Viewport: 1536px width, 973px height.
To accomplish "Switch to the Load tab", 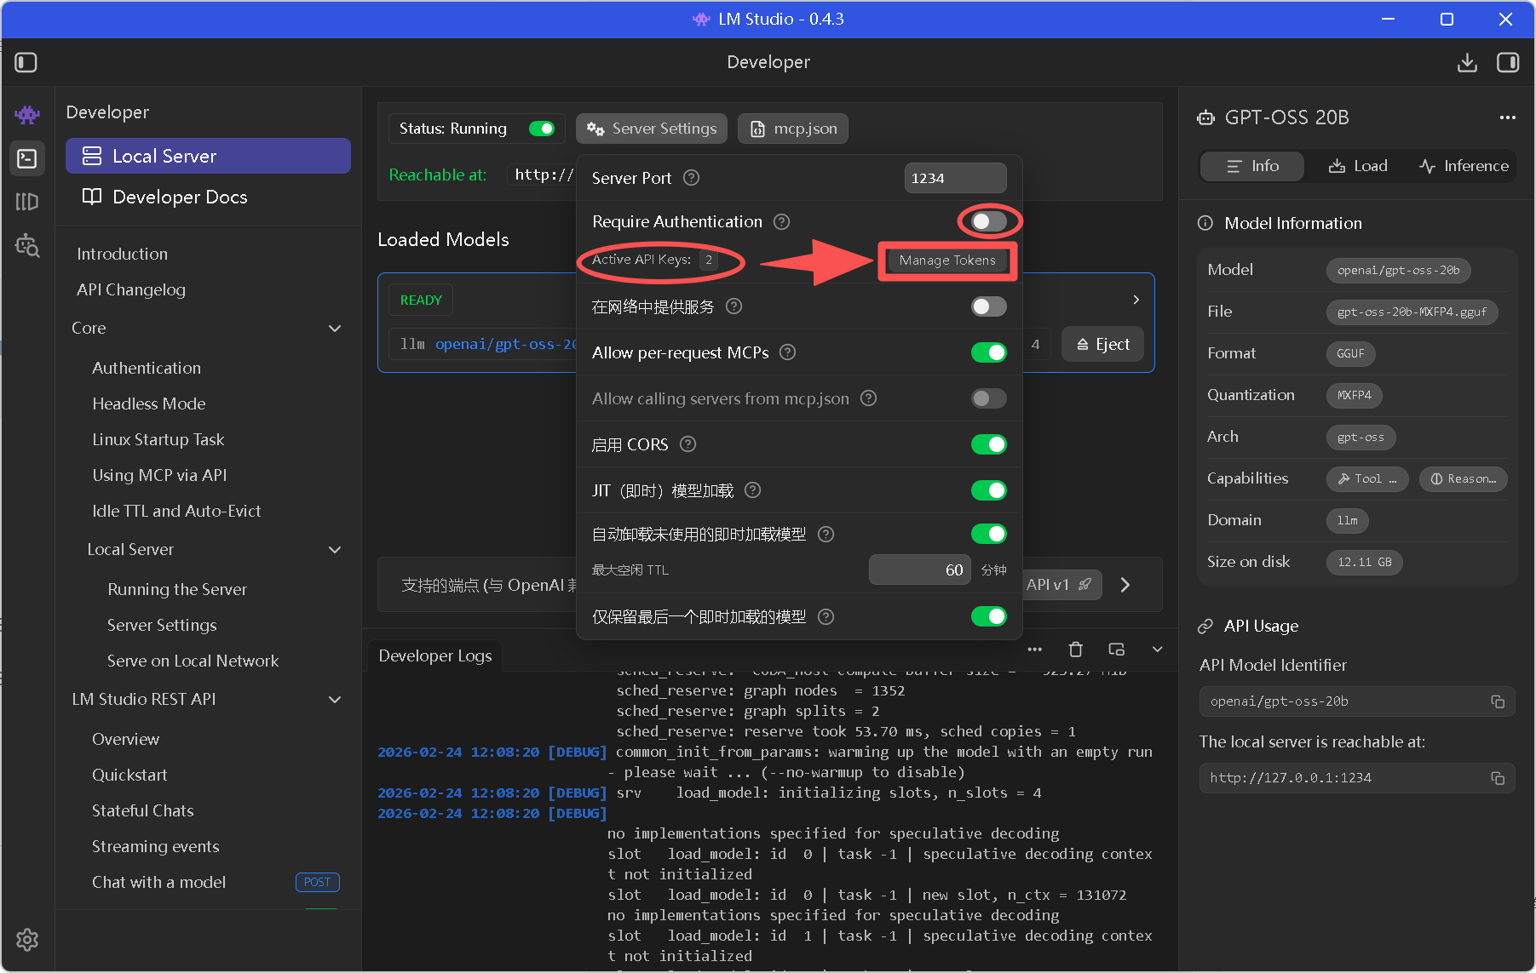I will coord(1358,166).
